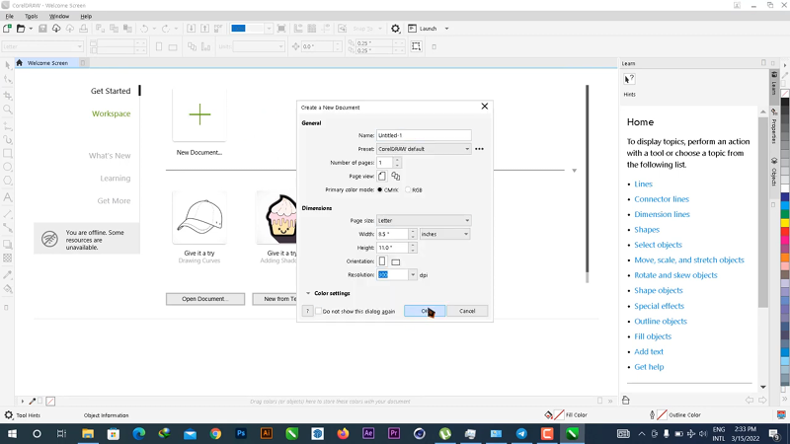The height and width of the screenshot is (444, 790).
Task: Choose landscape orientation icon
Action: click(x=396, y=261)
